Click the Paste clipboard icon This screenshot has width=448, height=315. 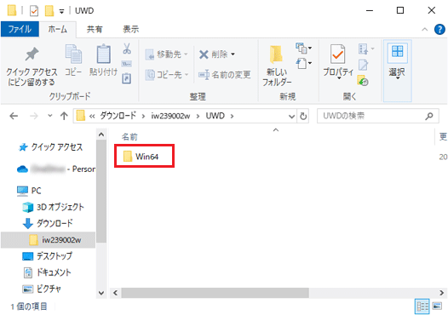click(103, 60)
